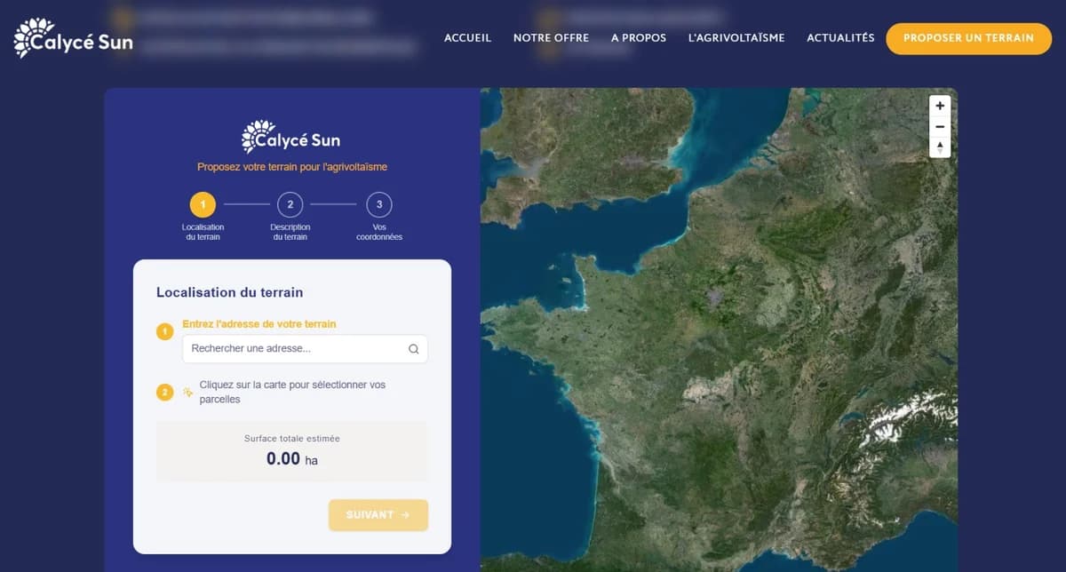Screen dimensions: 1066x572
Task: Reset map bearing with compass button
Action: pyautogui.click(x=940, y=147)
